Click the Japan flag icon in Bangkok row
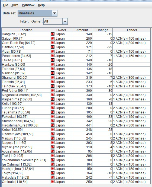Viewport: 152px width, 187px height. (53, 34)
